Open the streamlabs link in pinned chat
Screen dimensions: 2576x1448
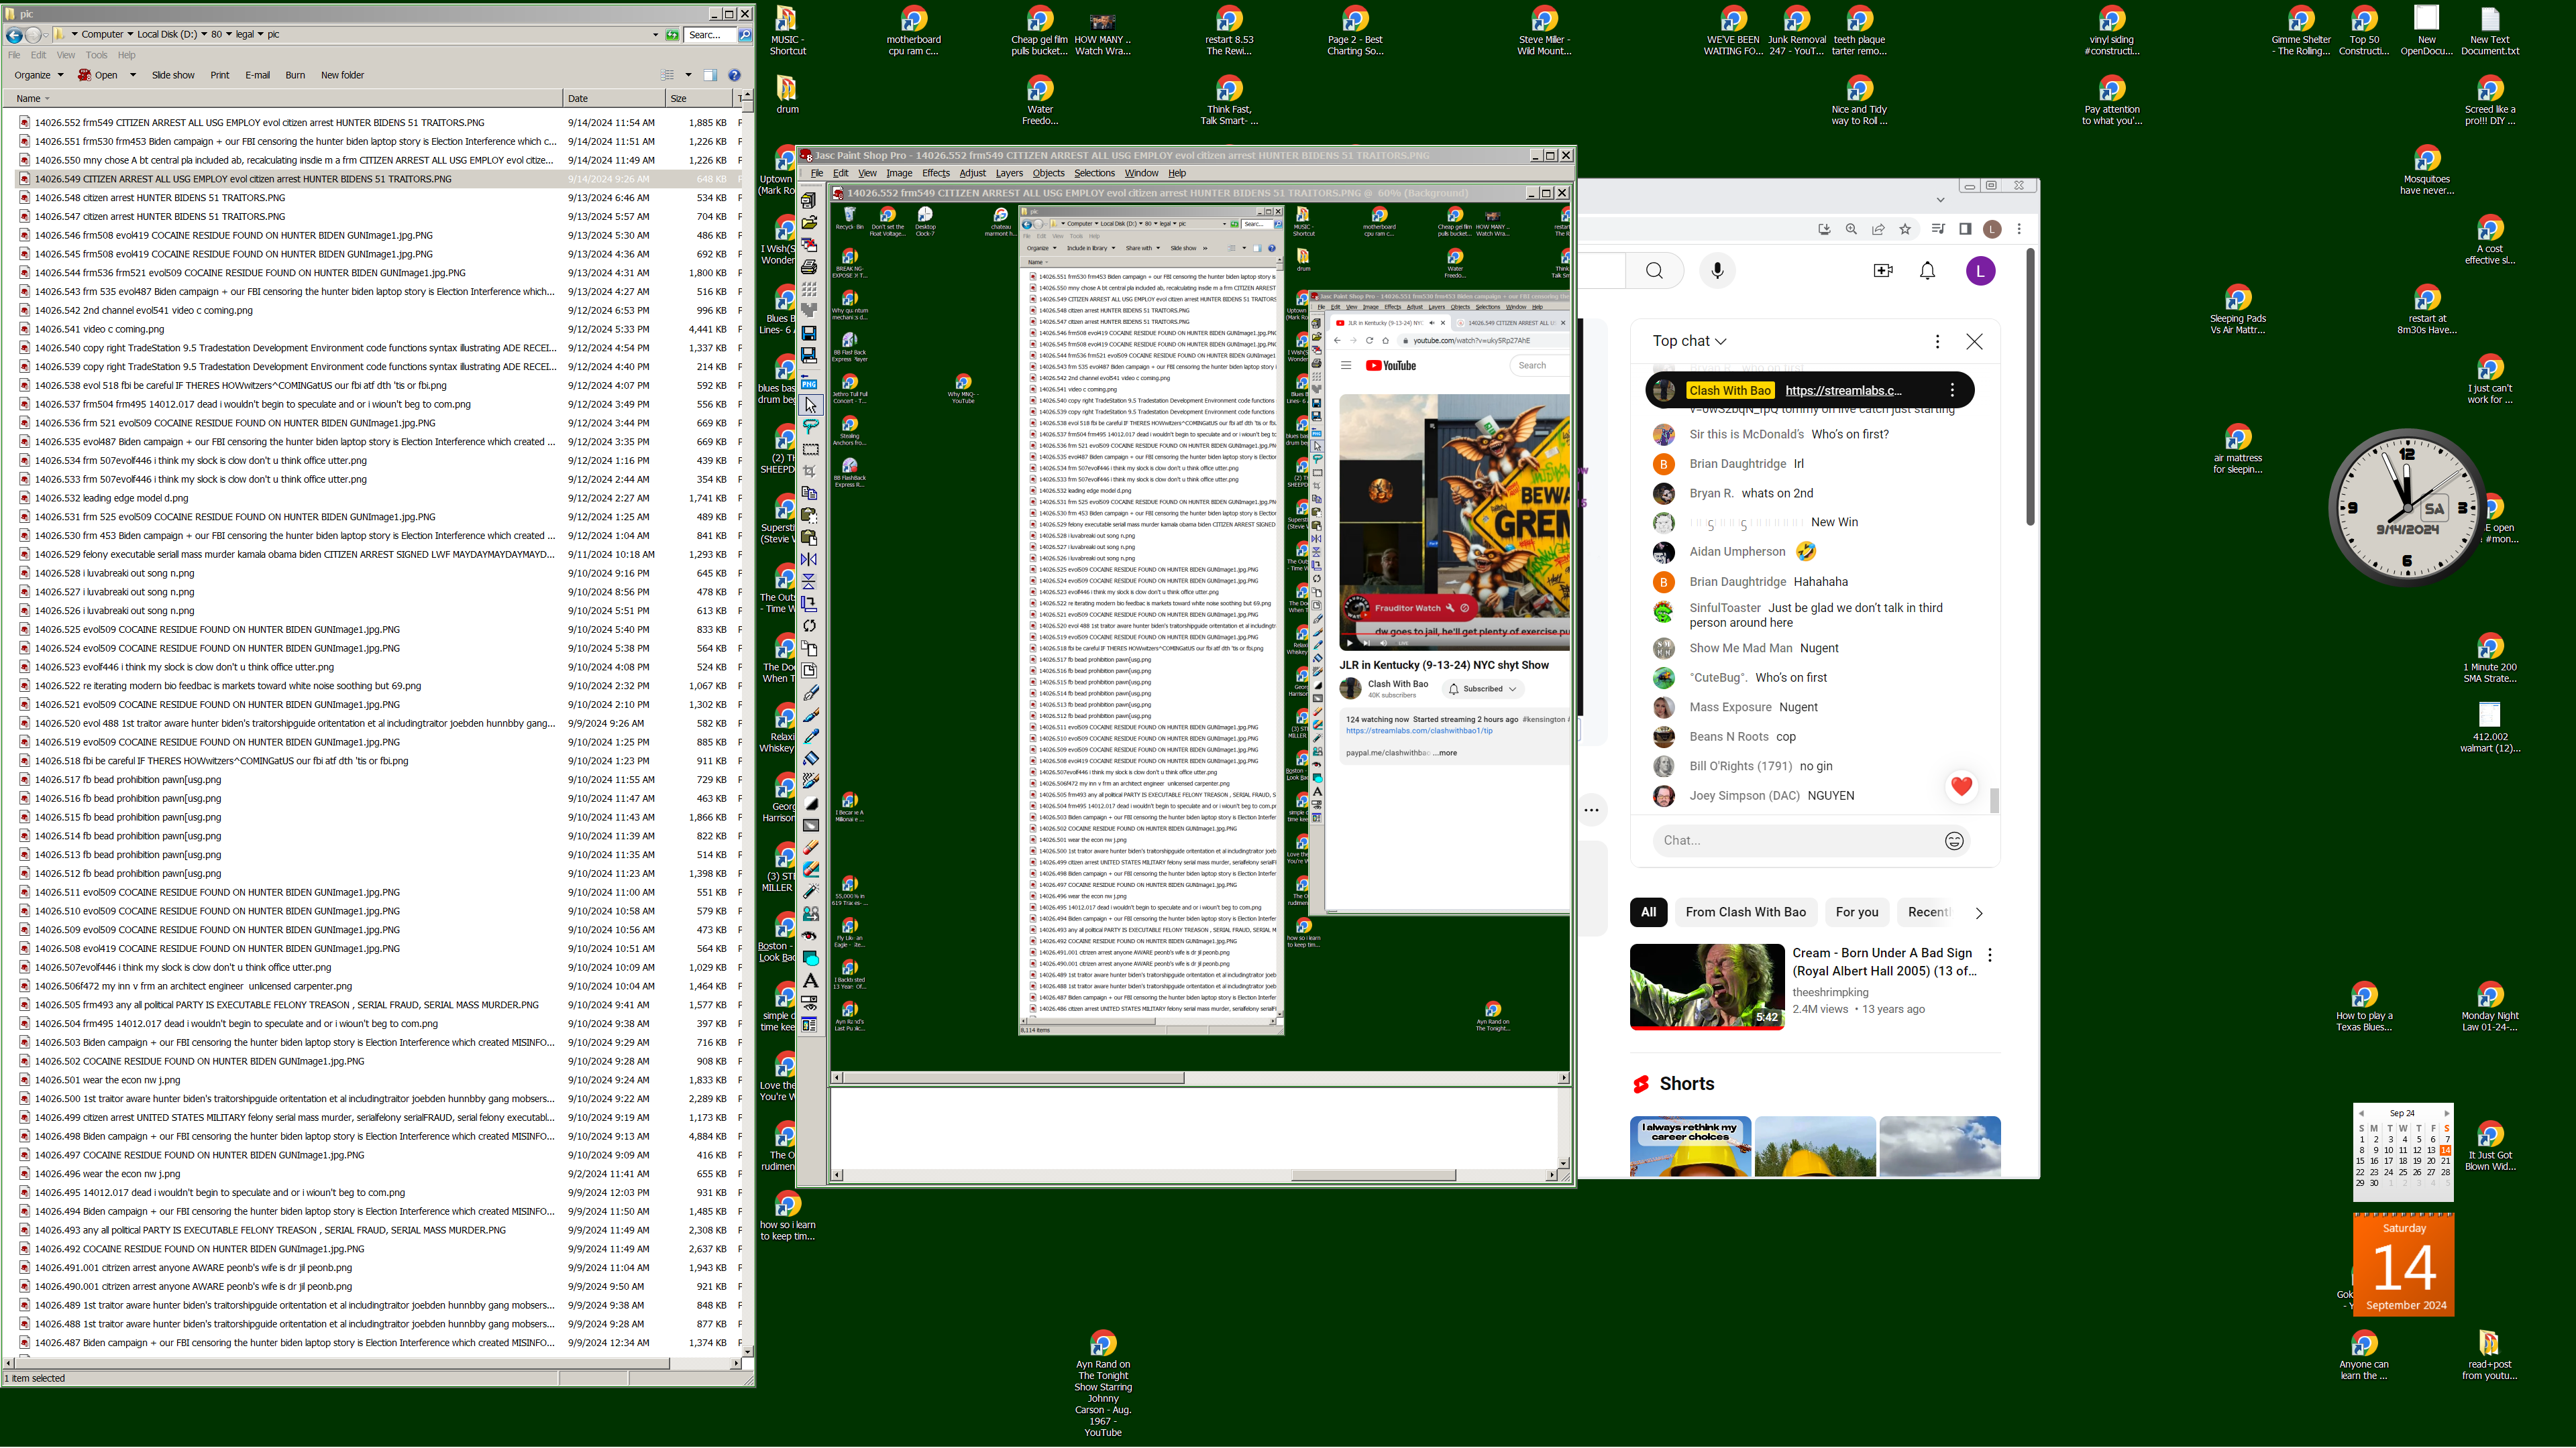point(1843,391)
